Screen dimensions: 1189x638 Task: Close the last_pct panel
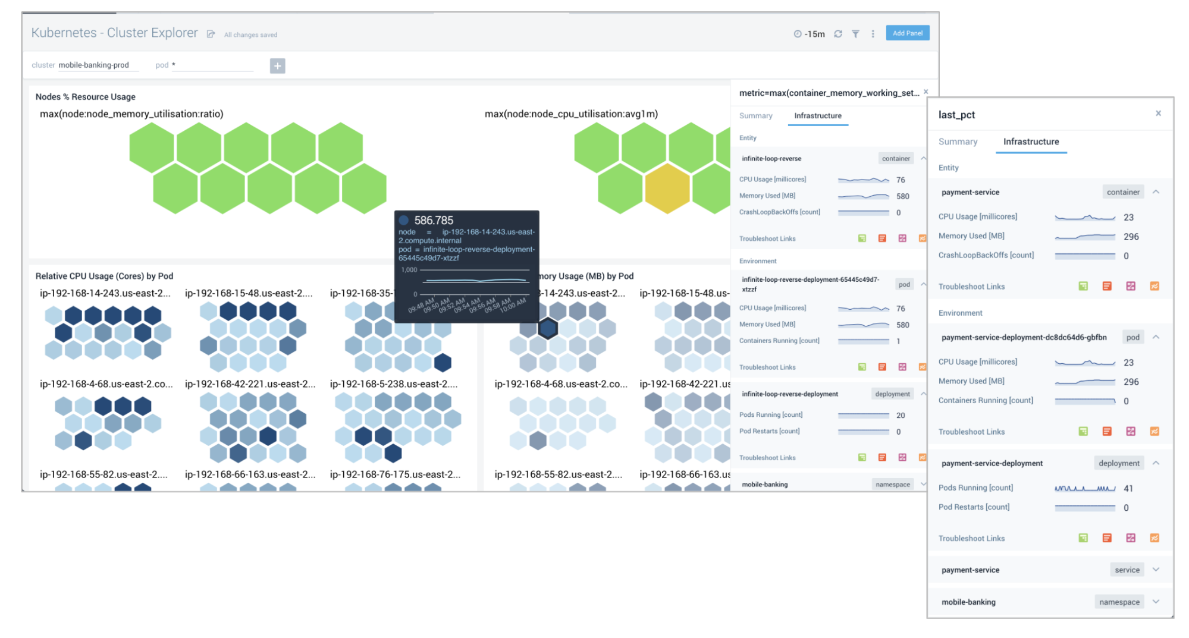(x=1158, y=113)
